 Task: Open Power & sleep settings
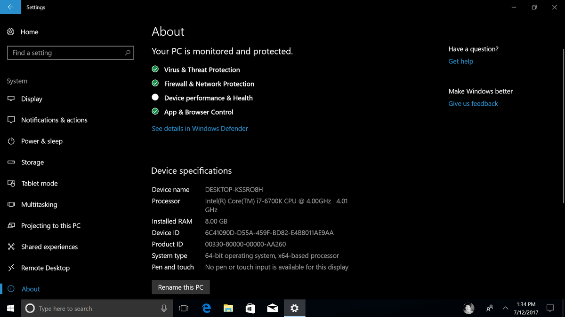[11, 141]
